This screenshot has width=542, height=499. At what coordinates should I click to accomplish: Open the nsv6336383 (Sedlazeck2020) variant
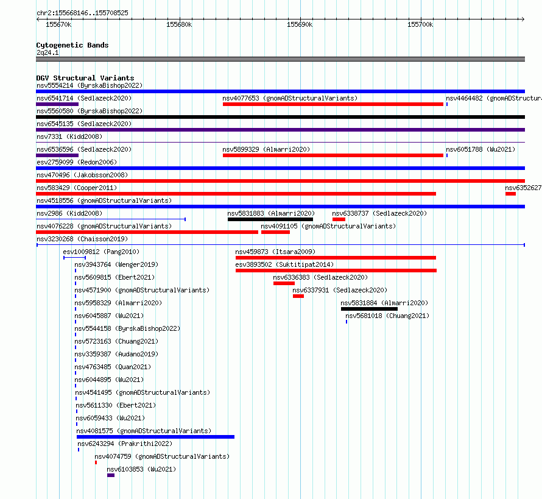click(x=284, y=283)
